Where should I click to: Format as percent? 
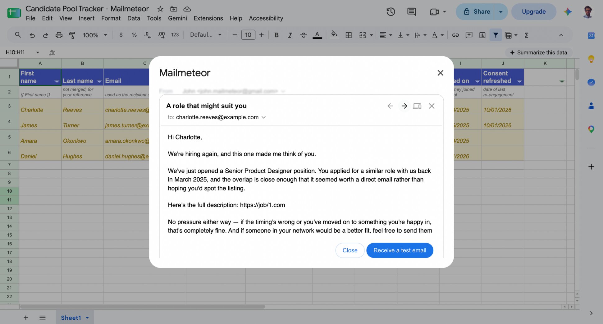[134, 35]
